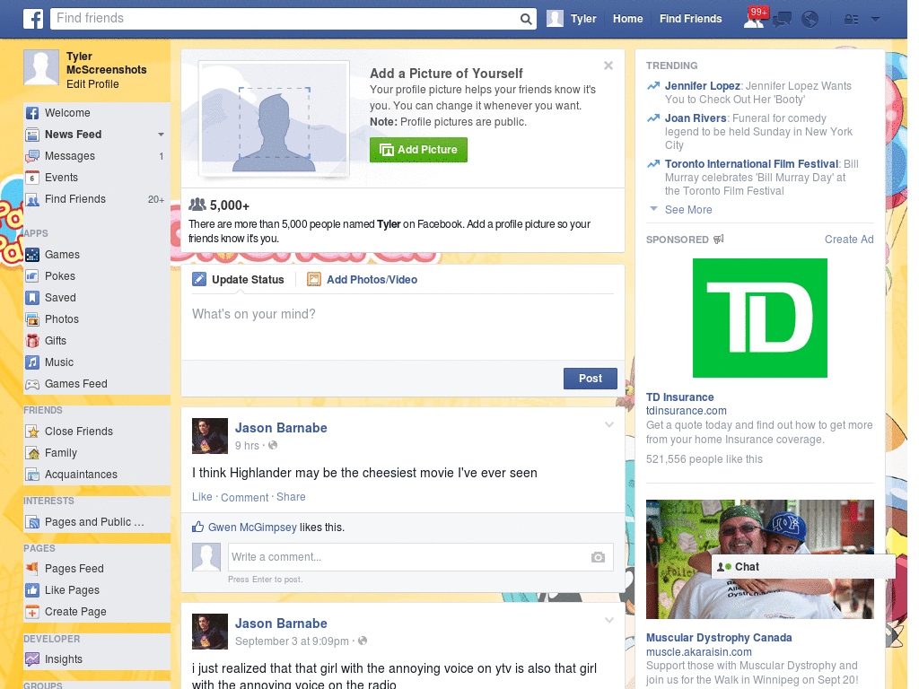Click the Saved bookmark icon

point(32,298)
